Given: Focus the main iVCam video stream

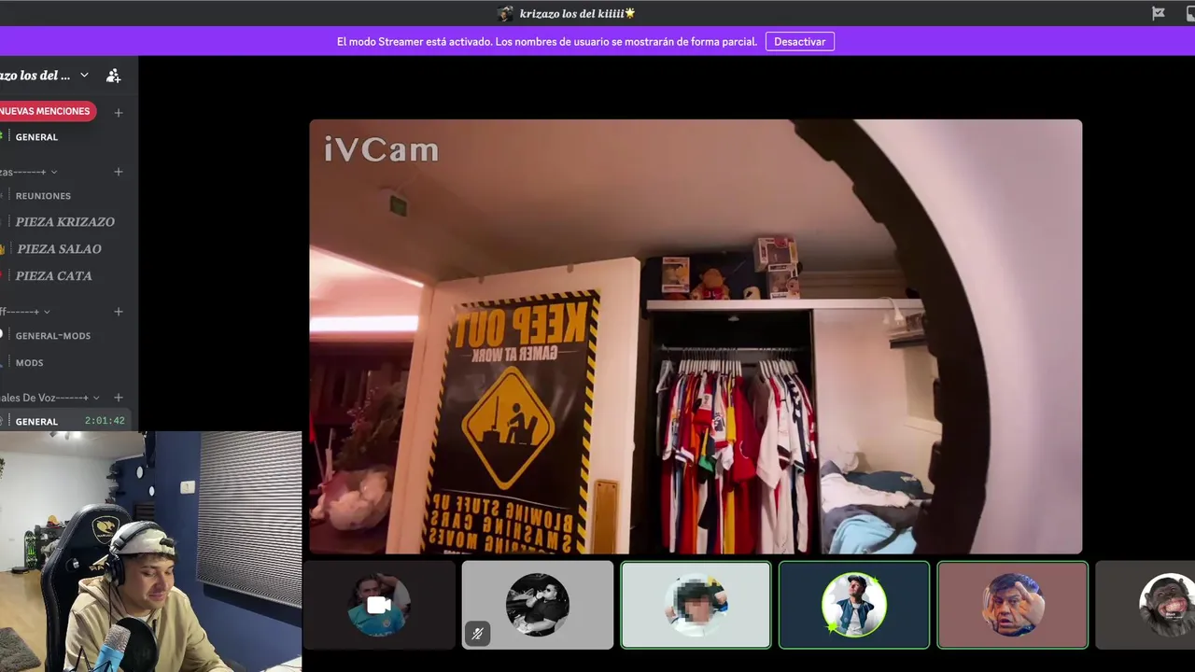Looking at the screenshot, I should pos(696,337).
